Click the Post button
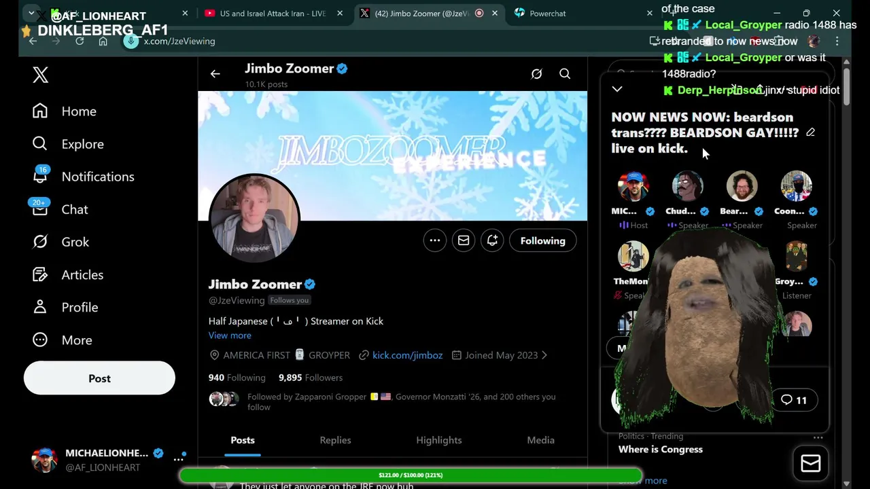The image size is (870, 489). pyautogui.click(x=99, y=378)
